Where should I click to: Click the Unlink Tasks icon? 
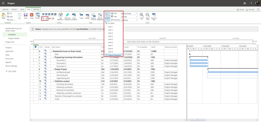click(x=53, y=18)
